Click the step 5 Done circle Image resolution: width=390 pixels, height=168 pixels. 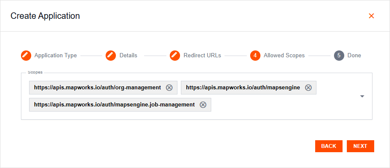click(339, 56)
